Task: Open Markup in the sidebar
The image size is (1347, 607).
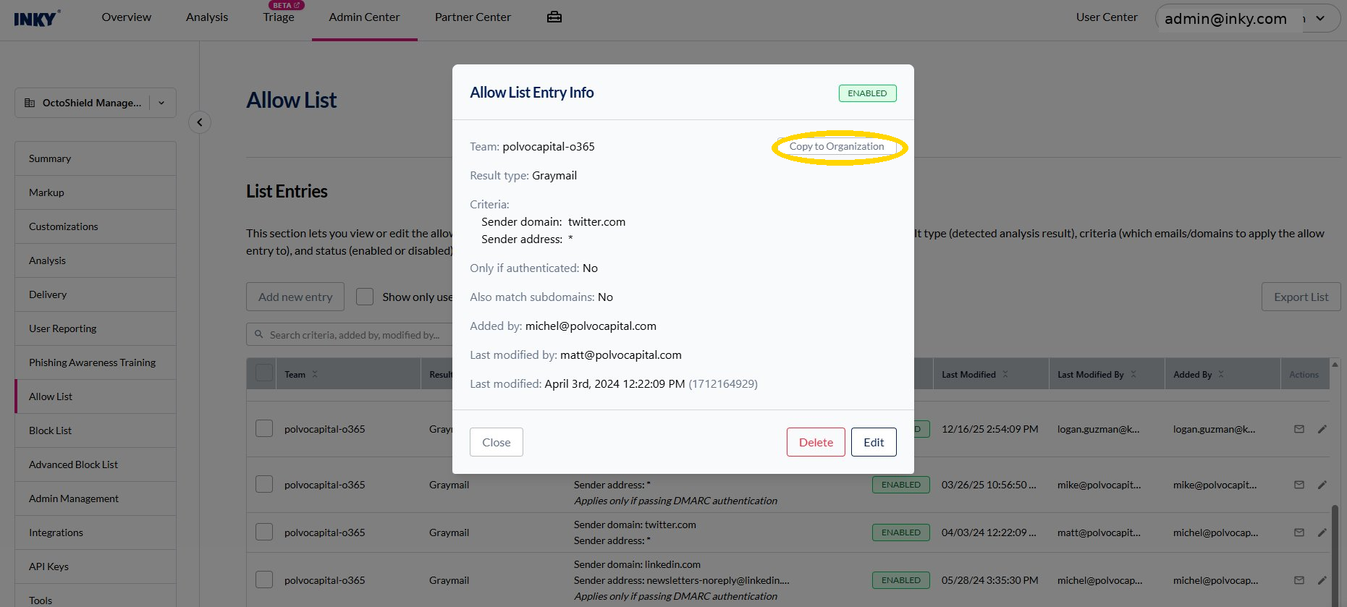Action: click(x=96, y=192)
